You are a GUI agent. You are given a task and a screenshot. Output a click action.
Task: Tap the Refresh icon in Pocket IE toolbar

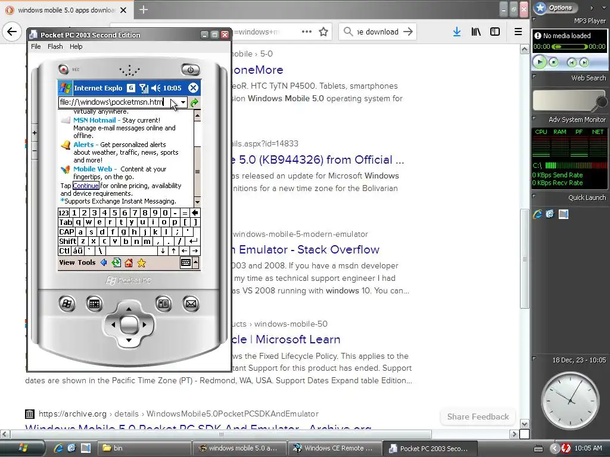(116, 262)
